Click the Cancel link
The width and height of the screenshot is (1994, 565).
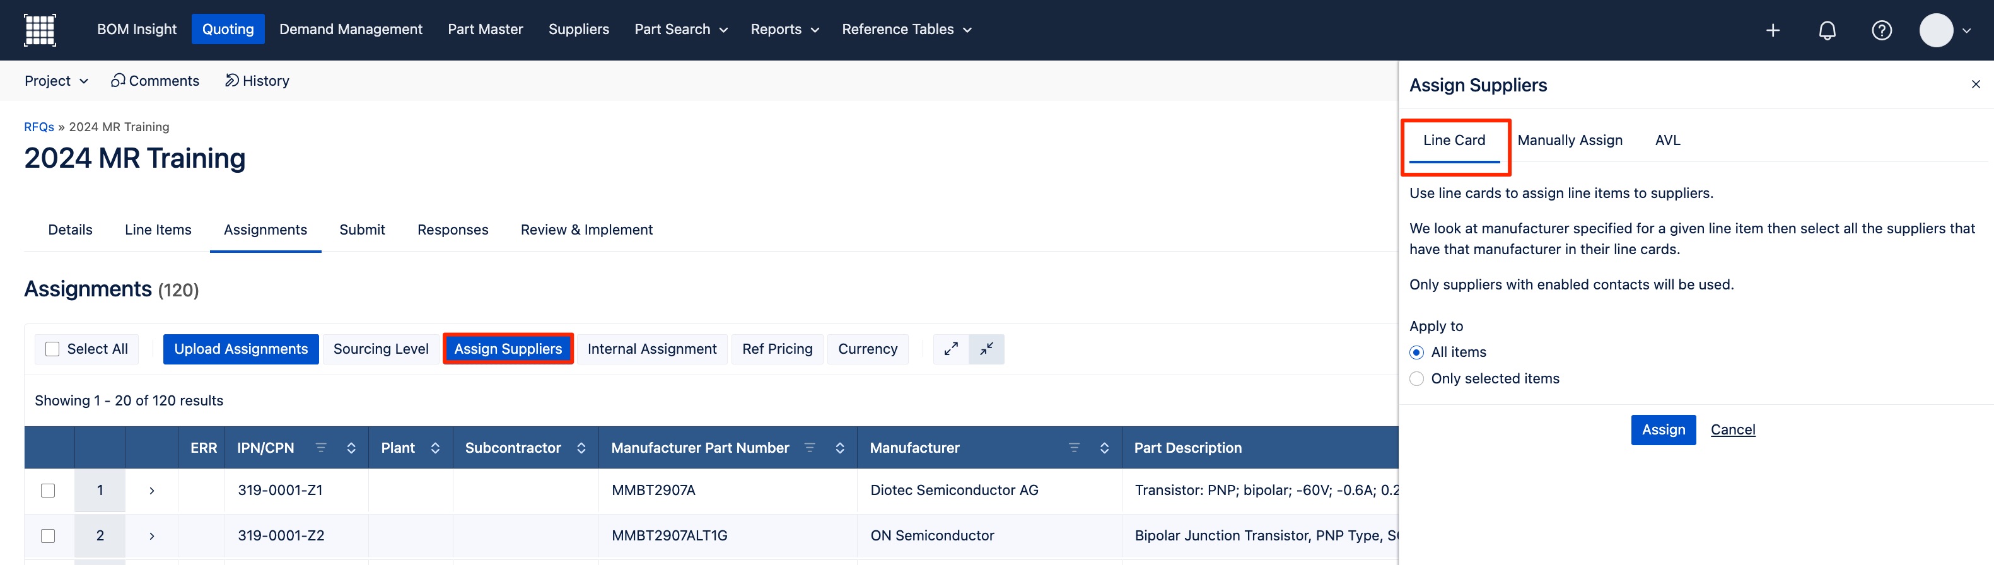point(1732,430)
